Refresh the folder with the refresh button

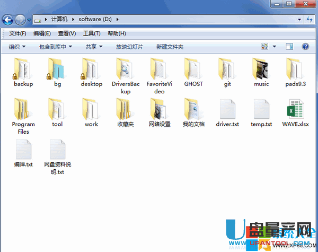click(310, 20)
